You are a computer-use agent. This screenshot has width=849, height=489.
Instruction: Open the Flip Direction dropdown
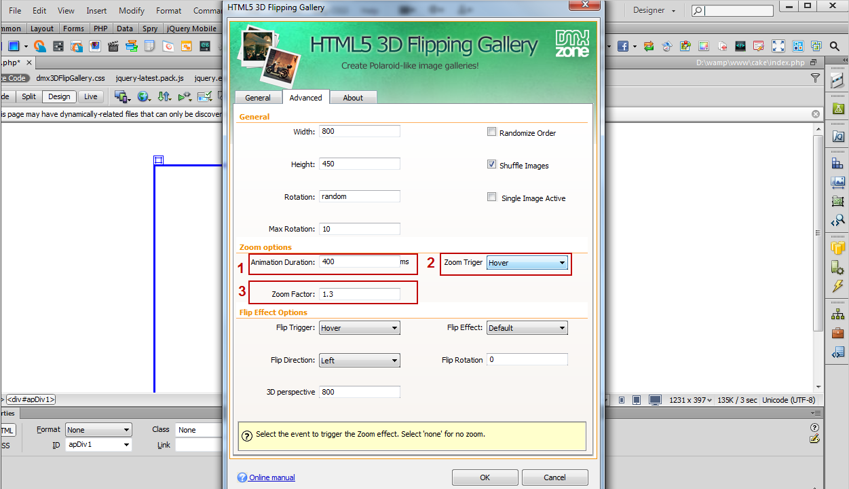[x=360, y=361]
